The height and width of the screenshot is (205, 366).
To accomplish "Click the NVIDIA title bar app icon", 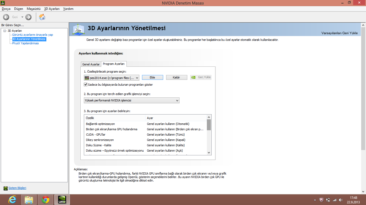I will click(x=3, y=3).
